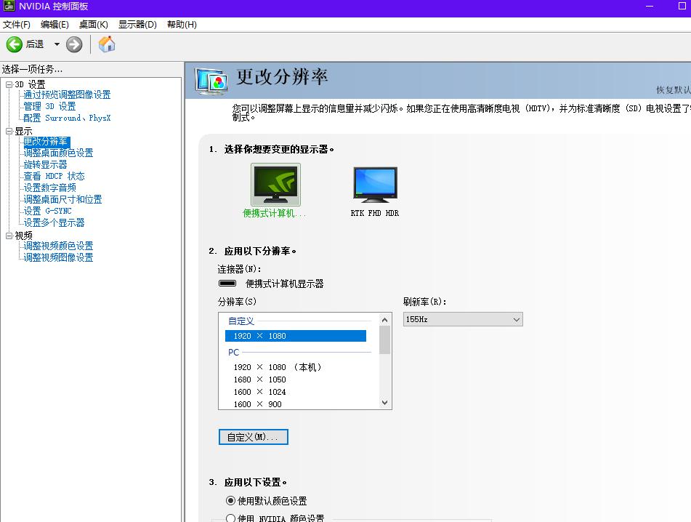The width and height of the screenshot is (691, 522).
Task: Open 管理 3D 设置 task
Action: pyautogui.click(x=49, y=106)
